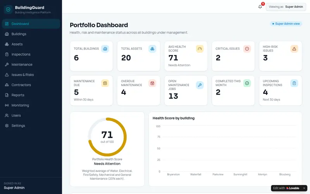
Task: Click the BuildingGuard brand name
Action: click(30, 7)
